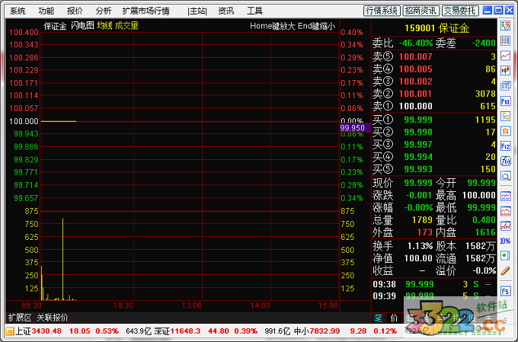Click the 换手 value 1.13%
Viewport: 518px width, 342px height.
click(x=420, y=246)
